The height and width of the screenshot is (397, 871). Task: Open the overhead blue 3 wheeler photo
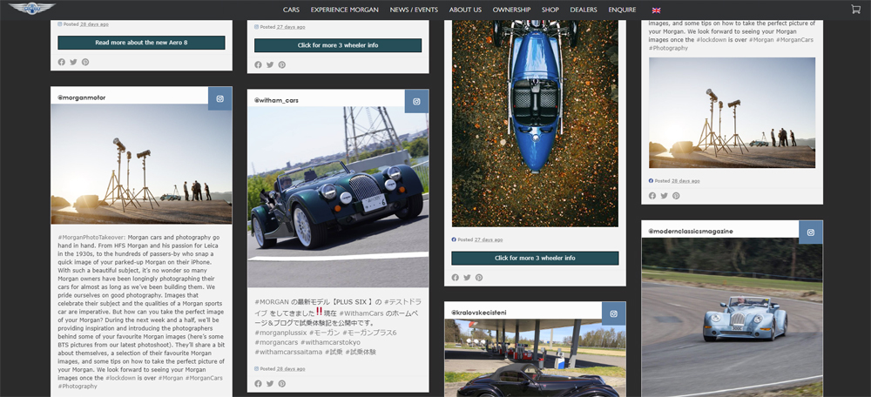tap(535, 124)
